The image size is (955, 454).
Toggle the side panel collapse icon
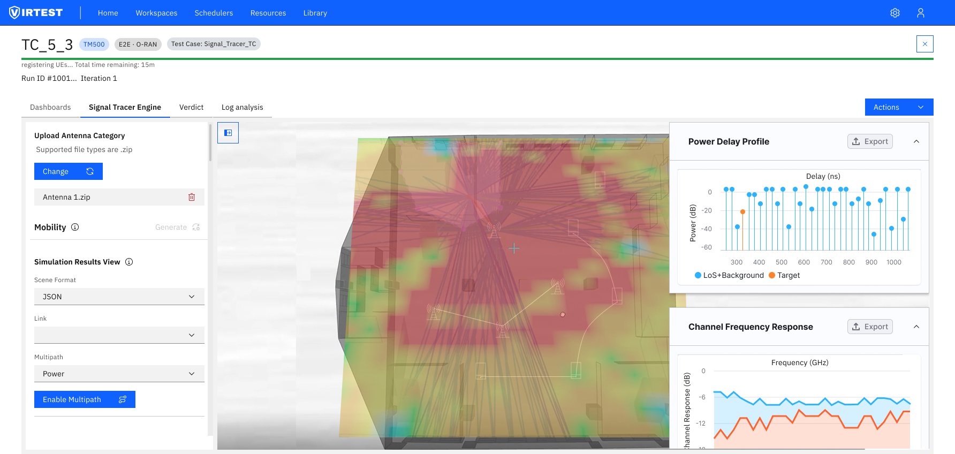click(x=228, y=133)
